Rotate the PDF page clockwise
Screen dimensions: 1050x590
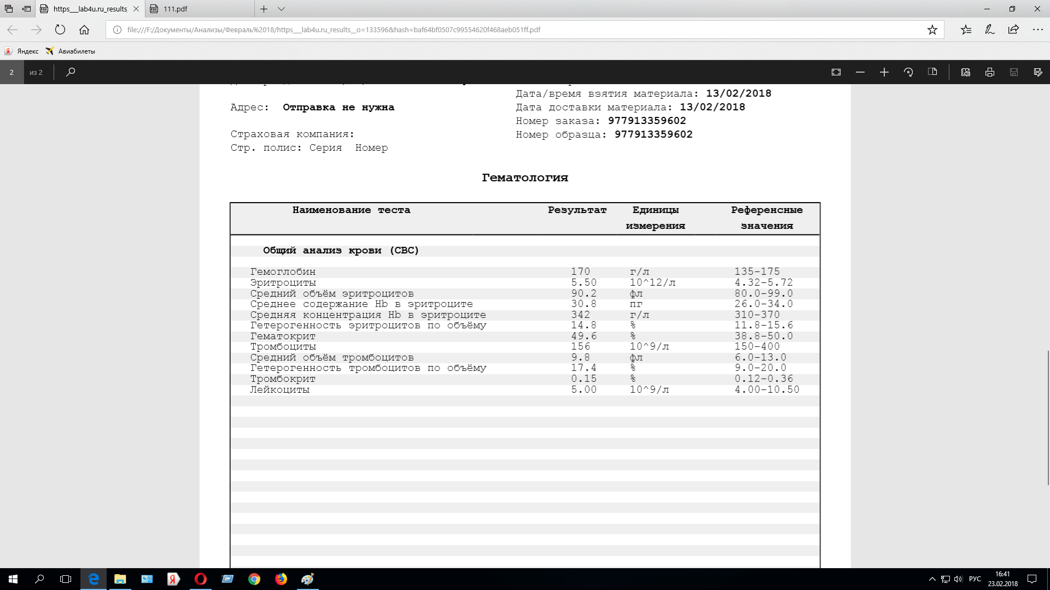(x=908, y=72)
